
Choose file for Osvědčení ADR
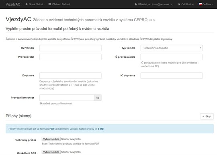click(51, 152)
